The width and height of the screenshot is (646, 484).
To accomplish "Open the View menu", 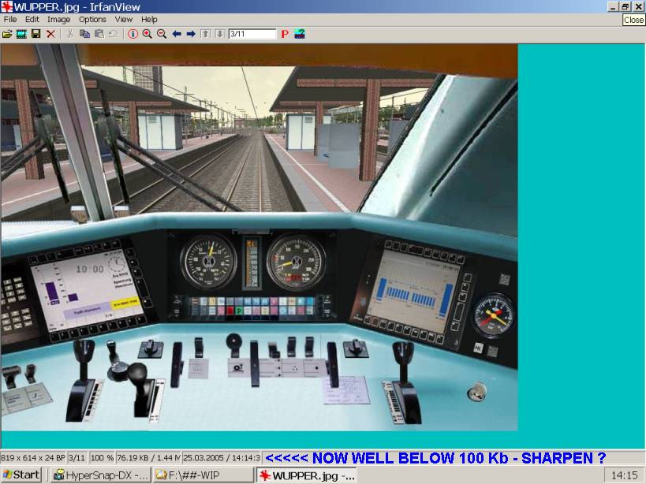I will pos(123,20).
